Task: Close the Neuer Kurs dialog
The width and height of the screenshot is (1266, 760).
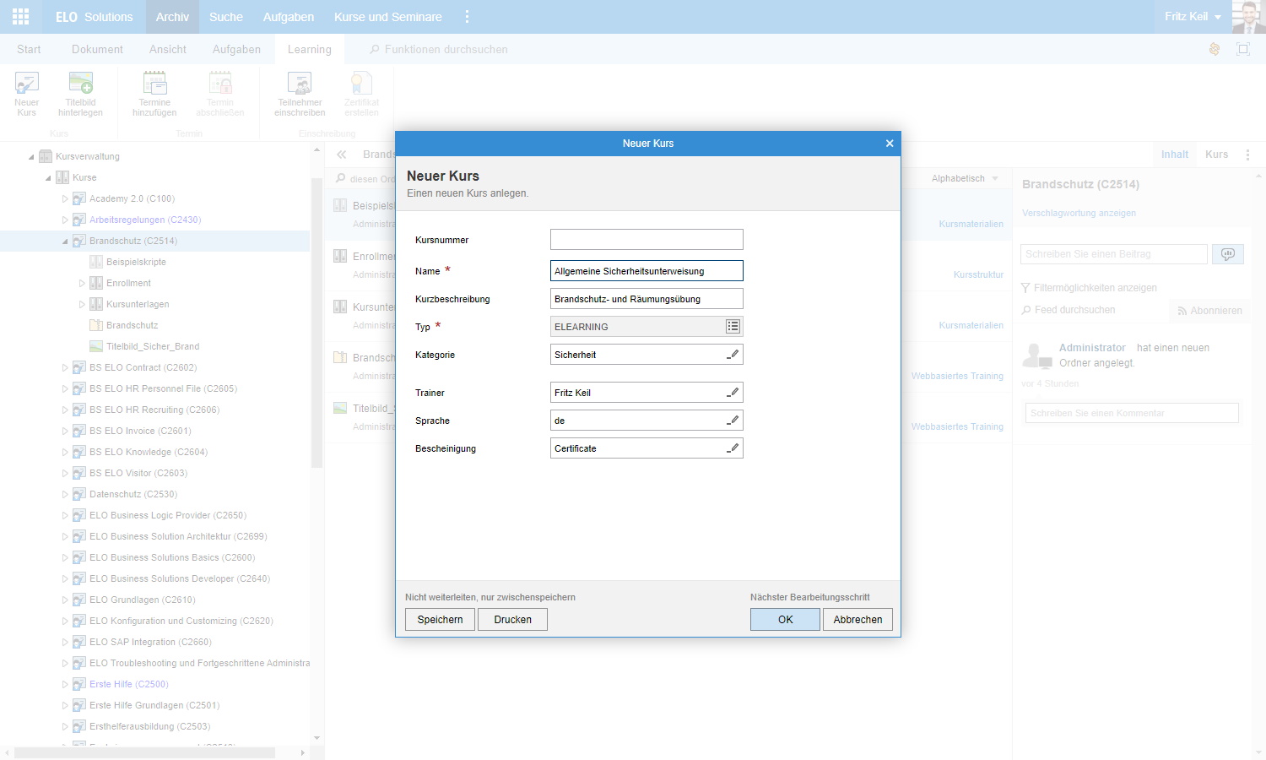Action: click(890, 144)
